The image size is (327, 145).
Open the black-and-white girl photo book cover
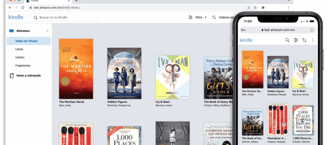(x=173, y=133)
